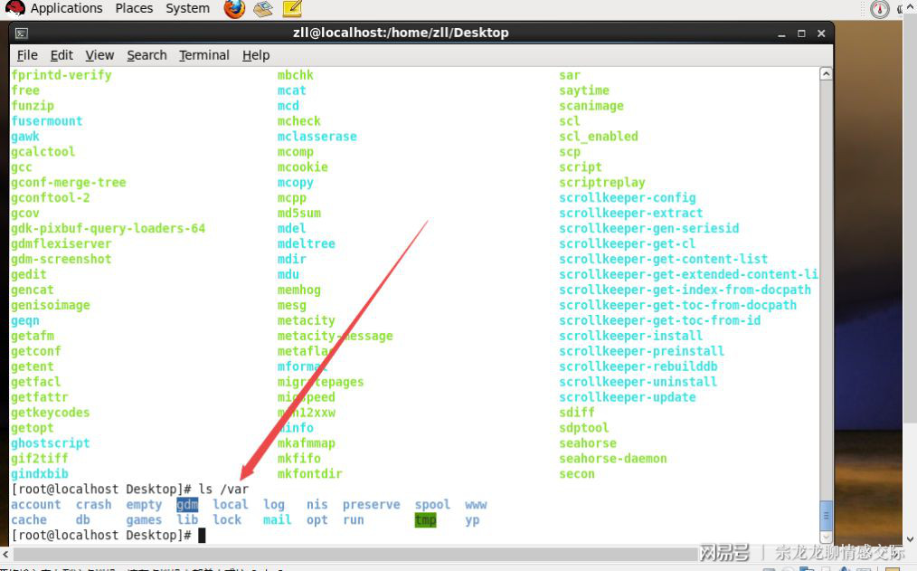This screenshot has width=917, height=571.
Task: Click the 'nis' directory entry
Action: (x=317, y=504)
